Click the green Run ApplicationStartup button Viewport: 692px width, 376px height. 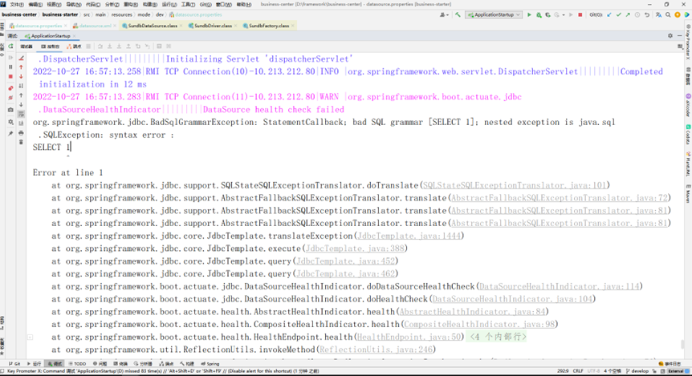529,14
